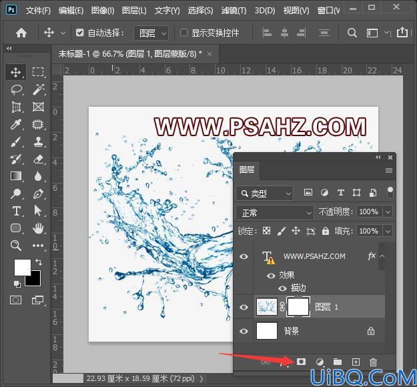The width and height of the screenshot is (417, 387).
Task: Click the search magnifier in options bar
Action: click(352, 33)
